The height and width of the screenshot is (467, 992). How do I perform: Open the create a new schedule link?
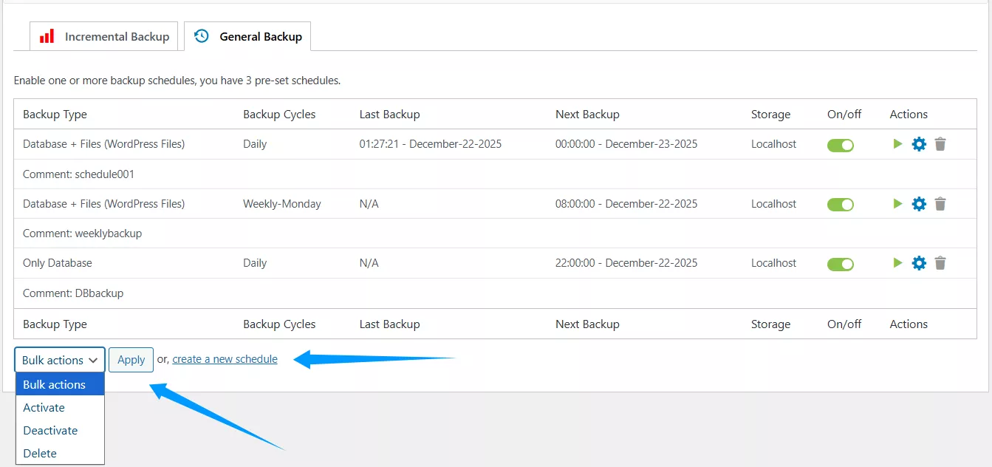(x=225, y=359)
